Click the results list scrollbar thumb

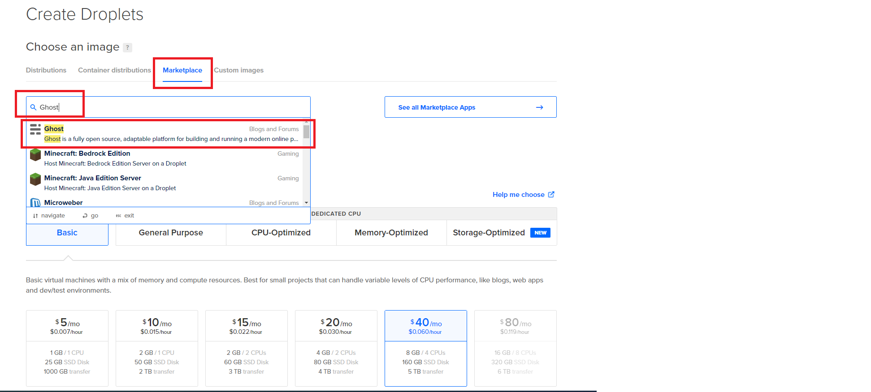(306, 132)
